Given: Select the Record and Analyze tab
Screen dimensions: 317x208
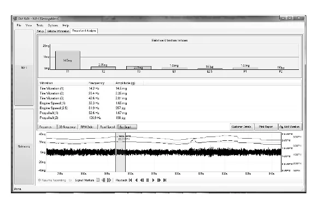Looking at the screenshot, I should [x=84, y=31].
